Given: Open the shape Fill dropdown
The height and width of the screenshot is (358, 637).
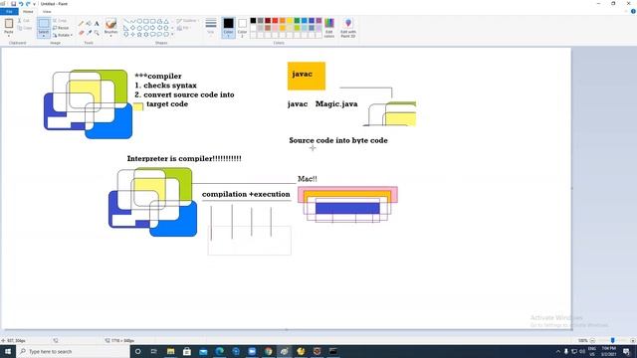Looking at the screenshot, I should 183,28.
